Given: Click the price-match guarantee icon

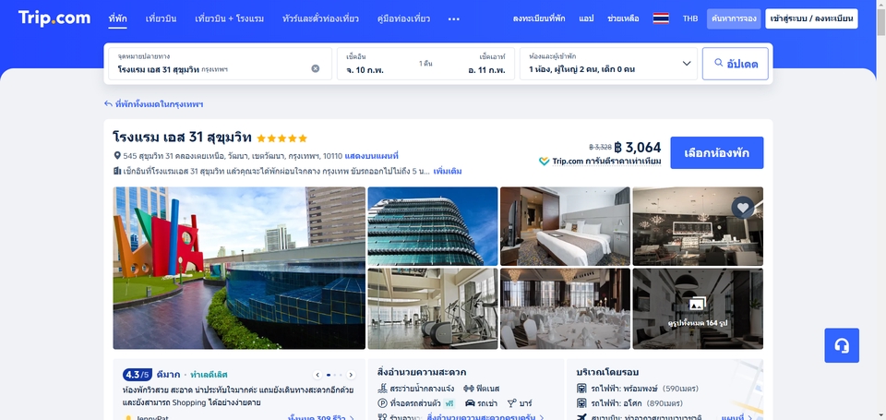Looking at the screenshot, I should click(545, 162).
